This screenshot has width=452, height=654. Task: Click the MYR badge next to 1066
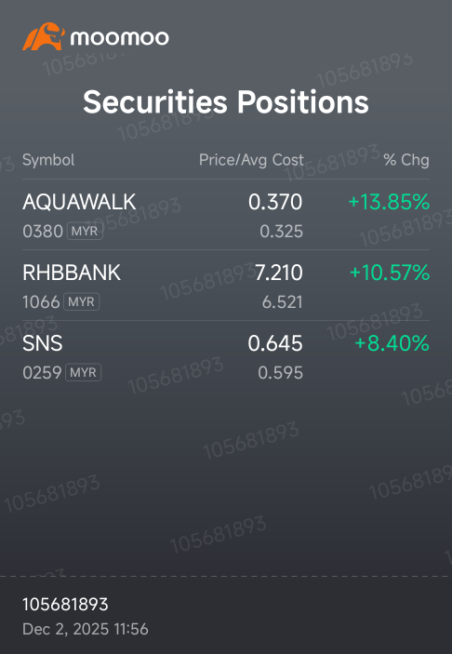point(81,301)
